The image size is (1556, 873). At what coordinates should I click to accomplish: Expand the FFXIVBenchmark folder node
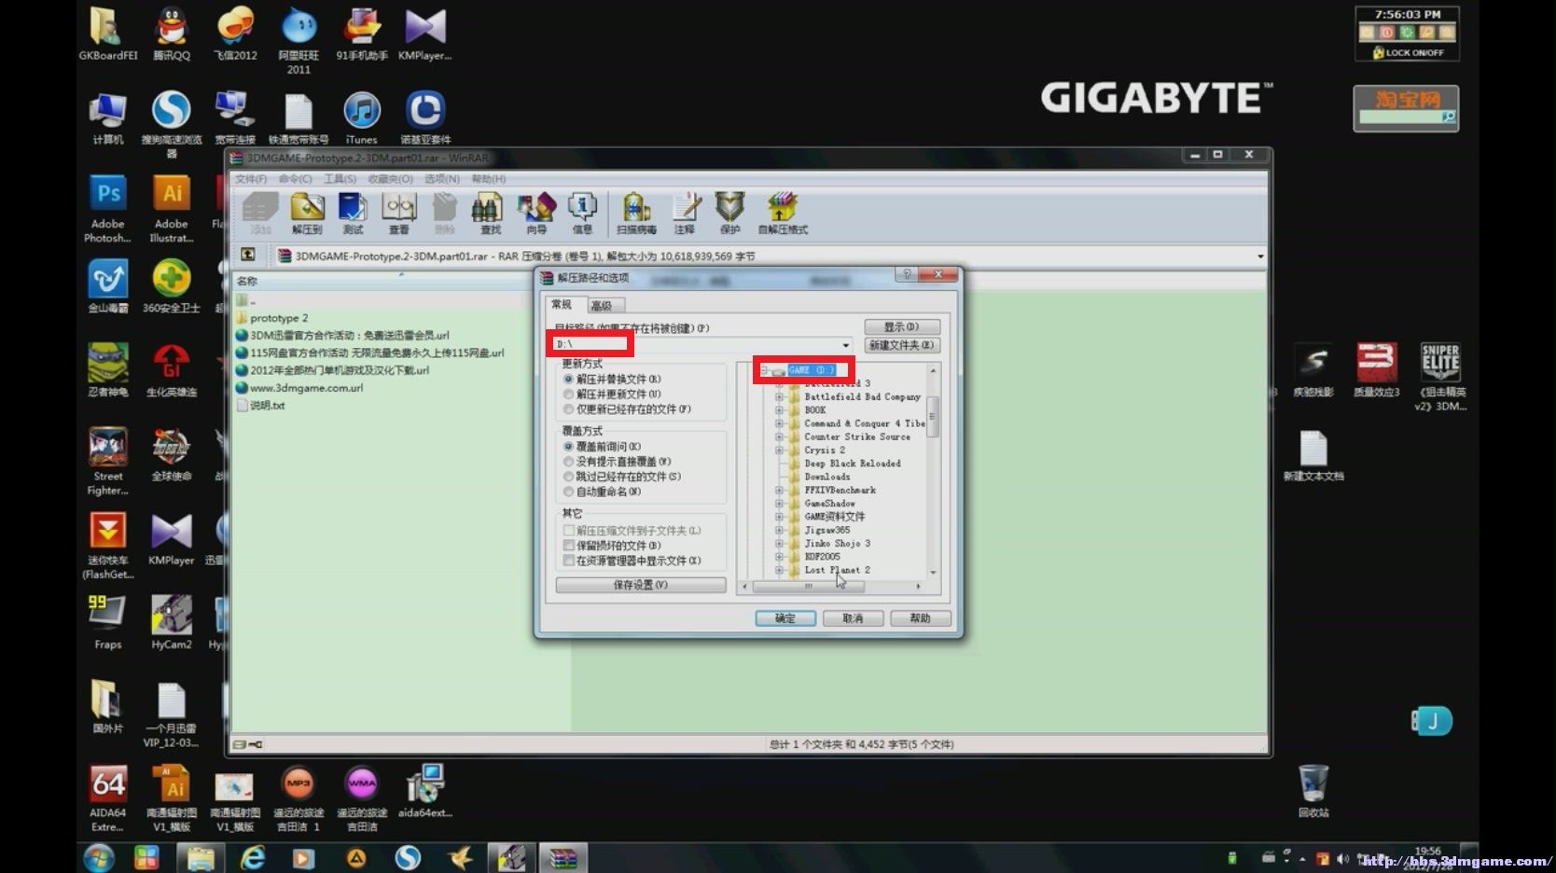pos(779,490)
